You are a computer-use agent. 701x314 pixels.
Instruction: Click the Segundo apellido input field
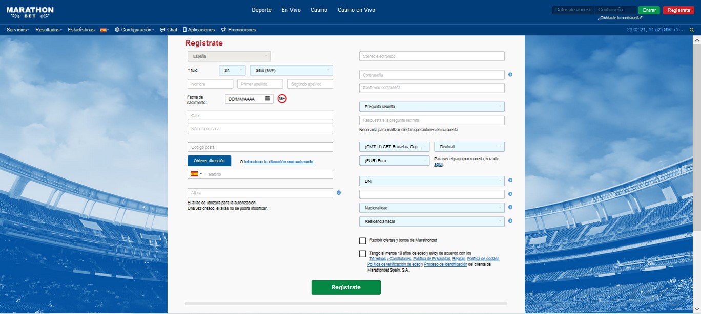pyautogui.click(x=310, y=84)
